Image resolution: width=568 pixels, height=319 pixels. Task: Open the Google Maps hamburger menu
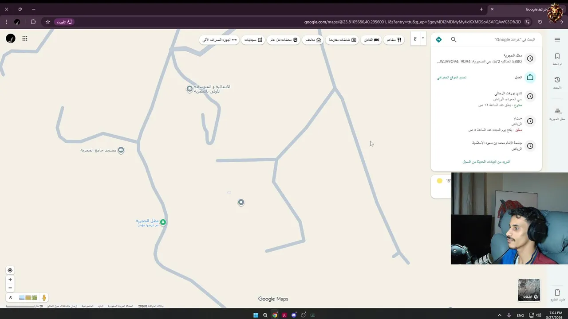557,39
